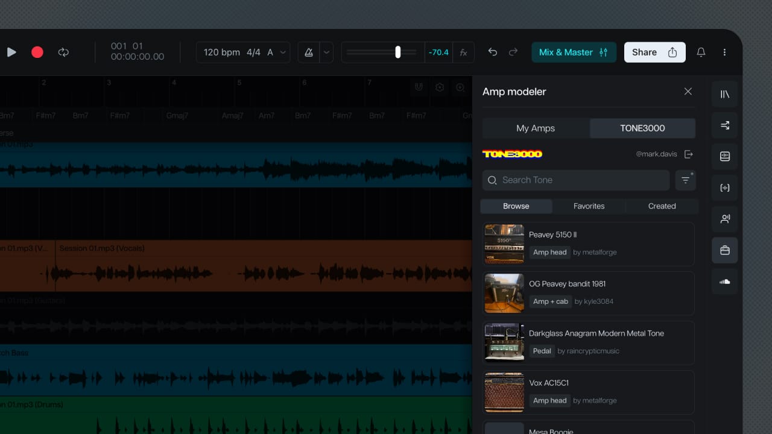Toggle loop playback
The width and height of the screenshot is (772, 434).
[x=63, y=52]
